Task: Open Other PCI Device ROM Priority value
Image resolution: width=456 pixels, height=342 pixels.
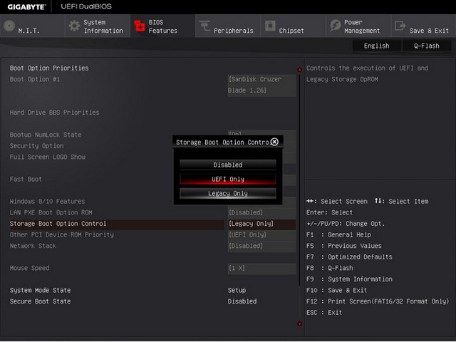Action: point(261,234)
